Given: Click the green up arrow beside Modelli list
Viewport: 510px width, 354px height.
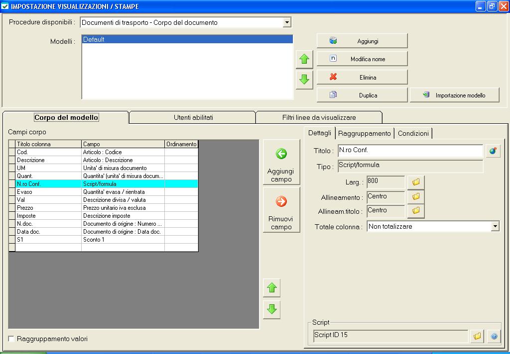Looking at the screenshot, I should (x=304, y=60).
